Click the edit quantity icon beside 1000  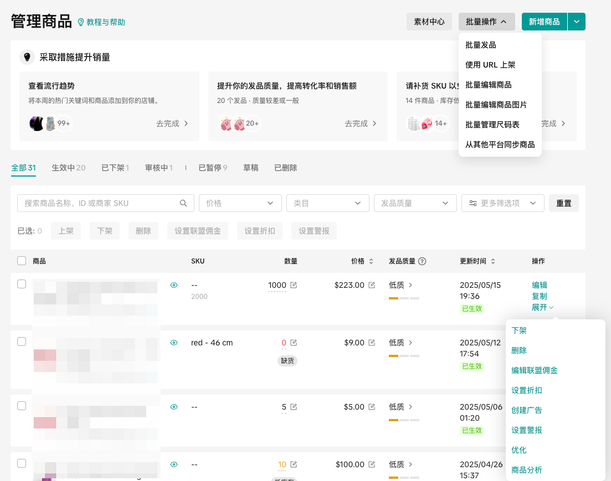click(x=294, y=285)
